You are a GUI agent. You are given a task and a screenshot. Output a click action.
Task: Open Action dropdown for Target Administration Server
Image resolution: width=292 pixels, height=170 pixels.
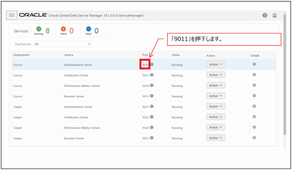tap(216, 106)
